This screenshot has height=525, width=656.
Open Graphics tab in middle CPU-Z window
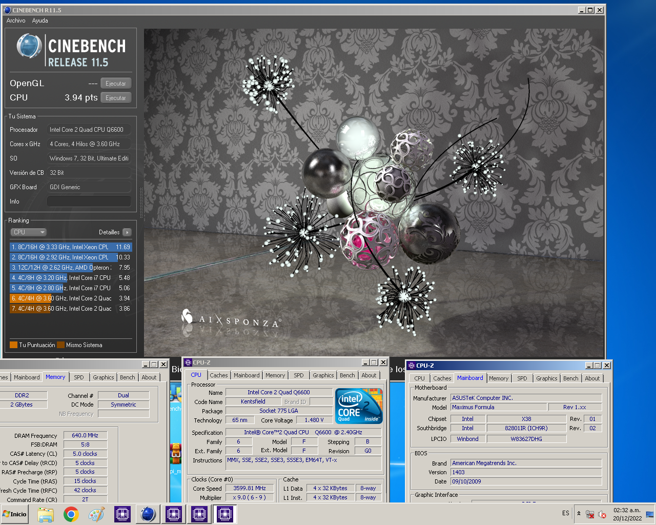coord(323,375)
